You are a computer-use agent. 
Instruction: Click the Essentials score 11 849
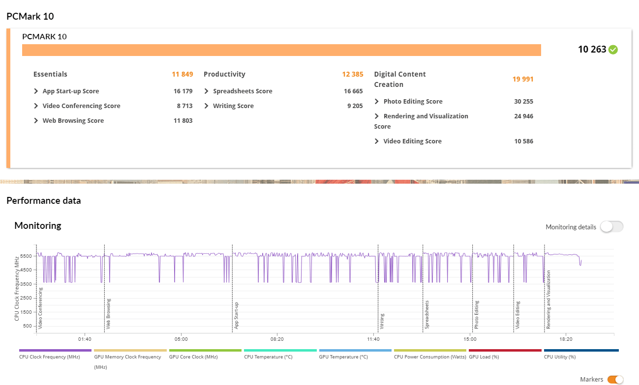182,75
